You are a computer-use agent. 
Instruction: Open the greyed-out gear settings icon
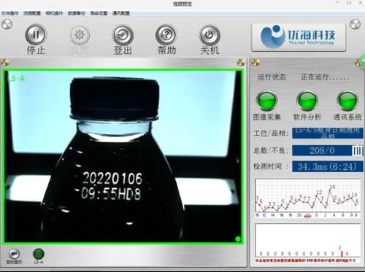click(80, 35)
